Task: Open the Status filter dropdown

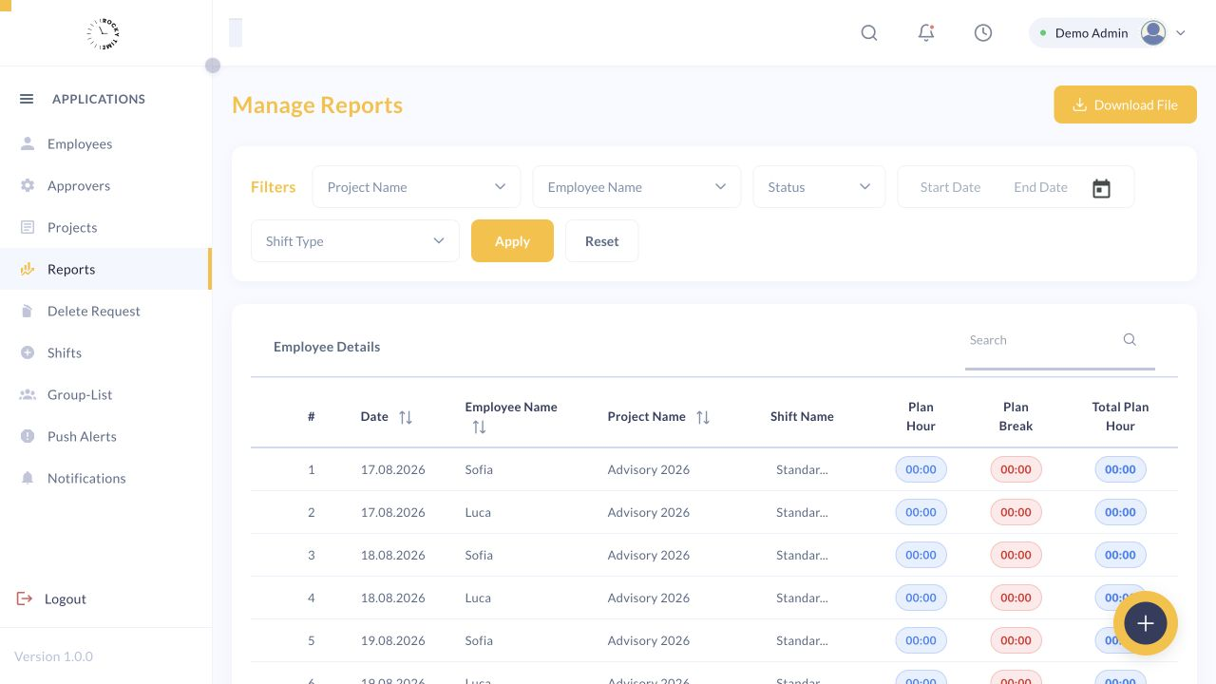Action: coord(819,187)
